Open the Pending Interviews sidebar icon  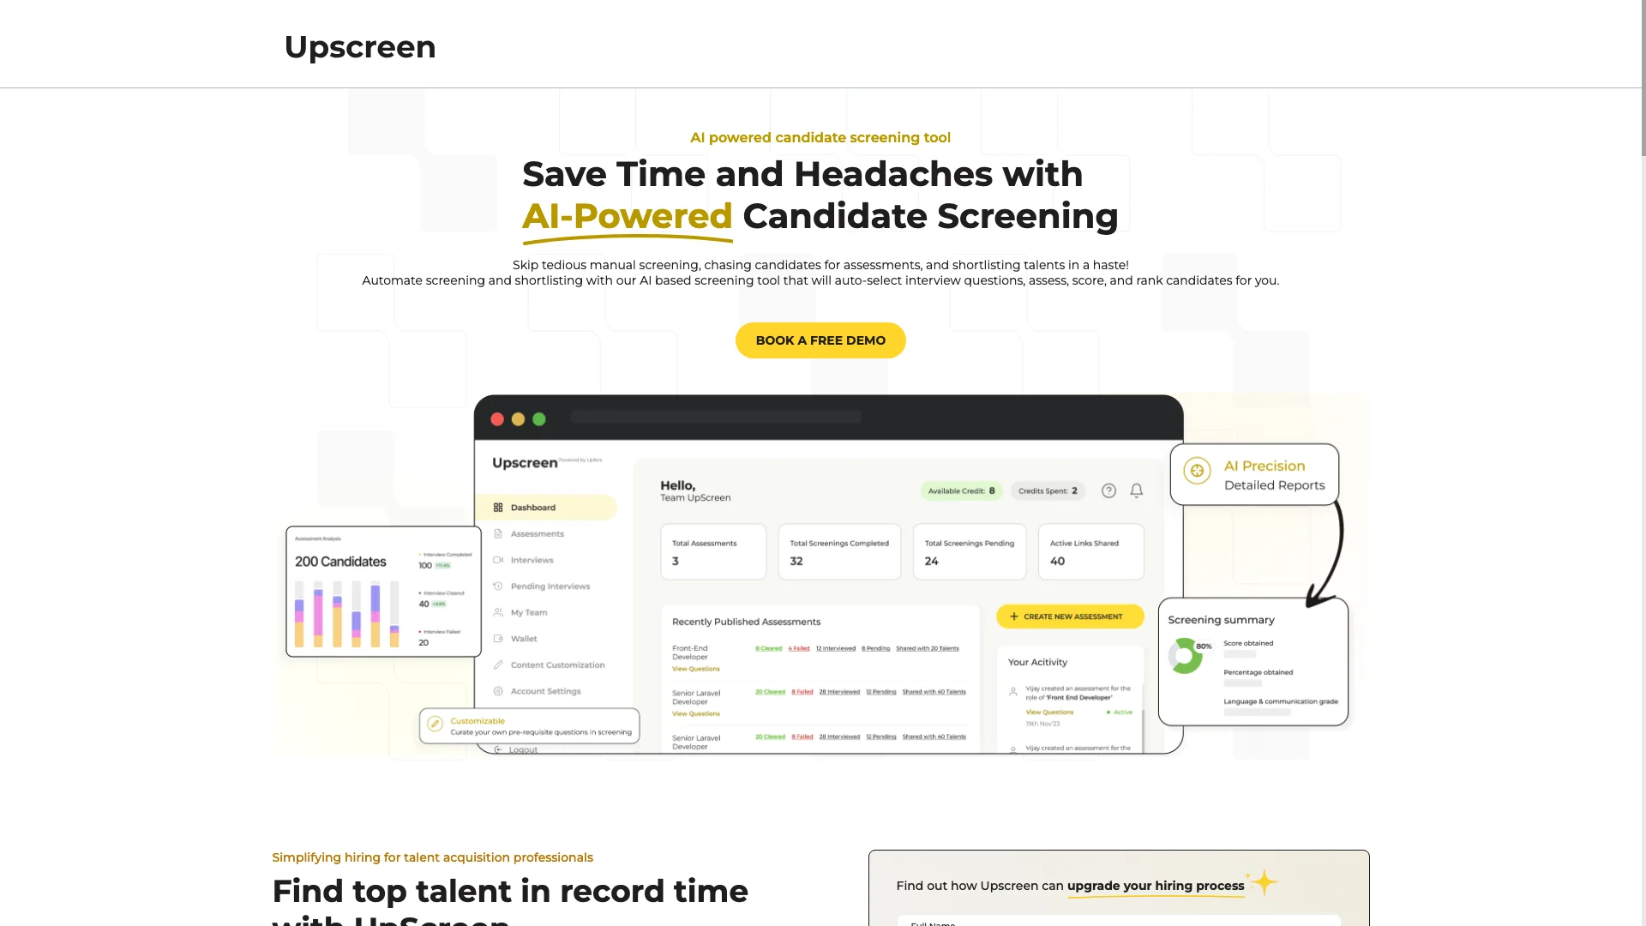coord(499,586)
